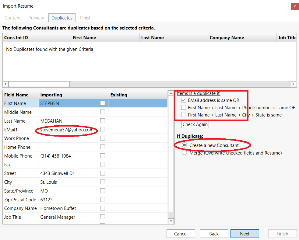Select 'Create a new Consultant' radio option
Image resolution: width=299 pixels, height=240 pixels.
click(x=184, y=145)
